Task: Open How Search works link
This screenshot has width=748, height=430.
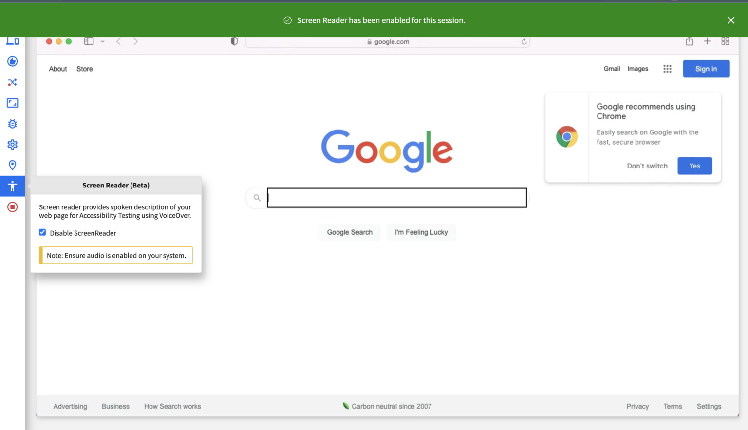Action: (x=172, y=406)
